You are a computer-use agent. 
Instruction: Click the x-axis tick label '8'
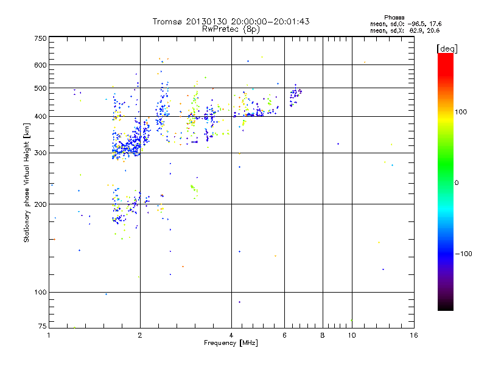(x=323, y=335)
